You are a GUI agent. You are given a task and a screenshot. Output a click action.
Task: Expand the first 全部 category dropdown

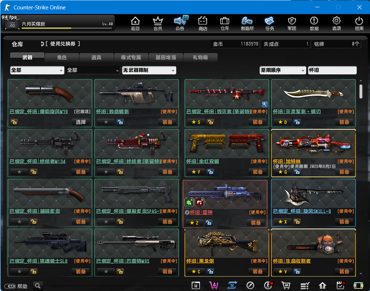[x=37, y=70]
